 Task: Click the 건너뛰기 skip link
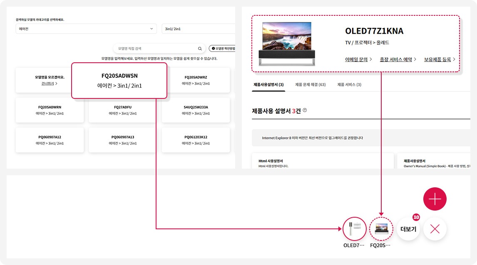[48, 83]
